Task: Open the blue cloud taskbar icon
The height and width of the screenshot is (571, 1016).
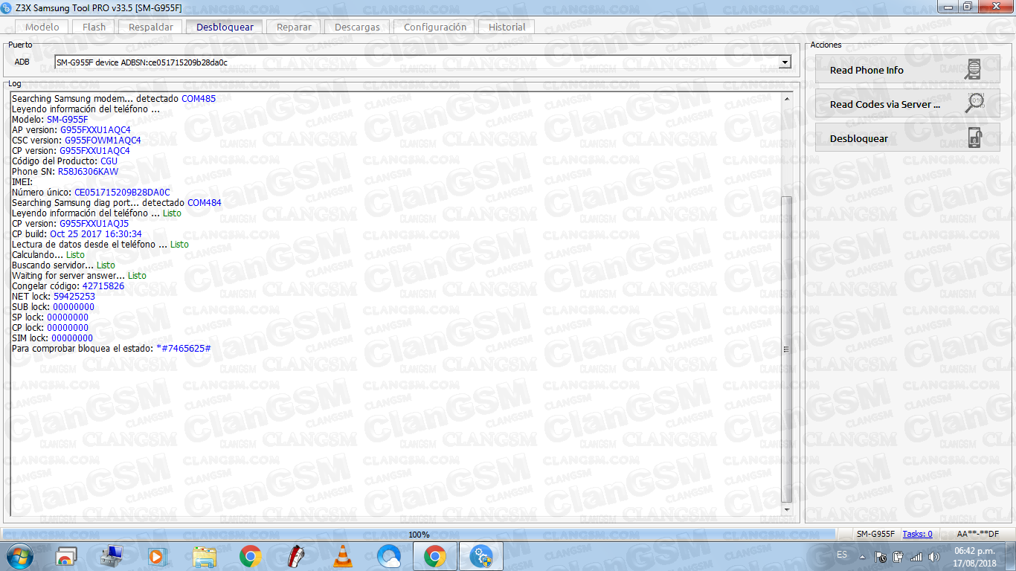Action: (x=388, y=556)
